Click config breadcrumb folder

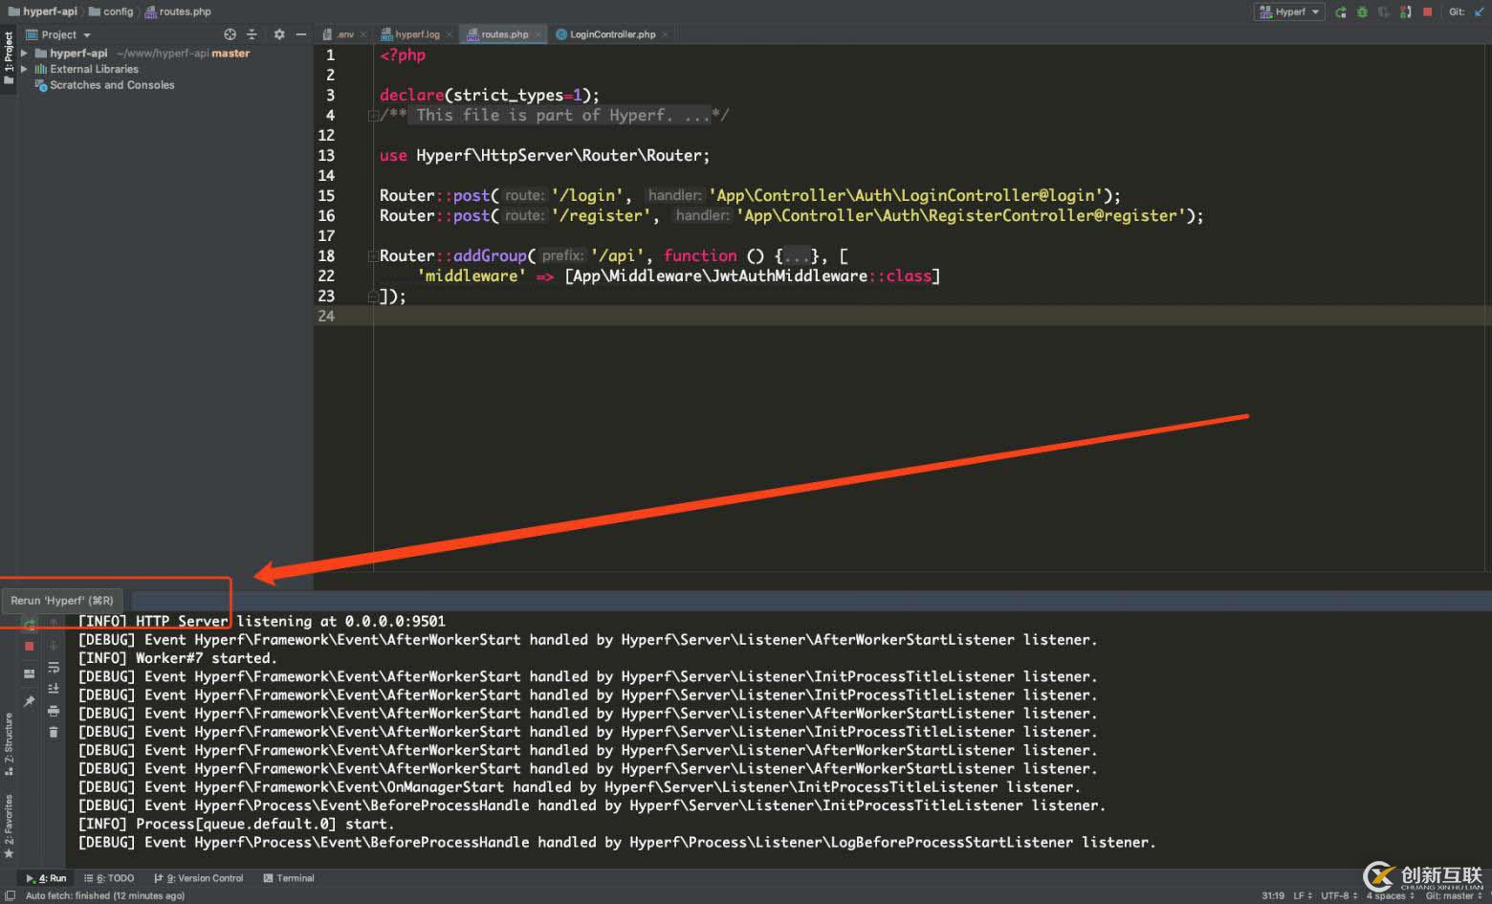111,11
